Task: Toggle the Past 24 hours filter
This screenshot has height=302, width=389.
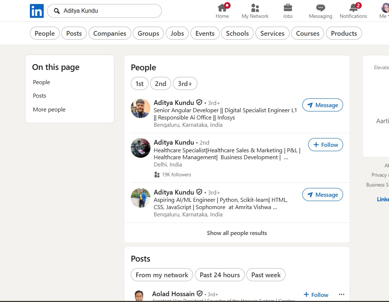Action: pyautogui.click(x=220, y=275)
